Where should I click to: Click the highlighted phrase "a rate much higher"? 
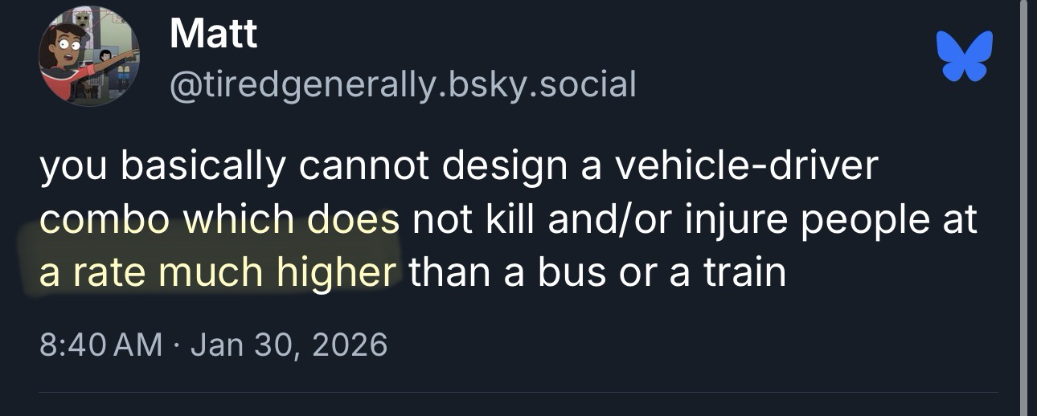tap(218, 273)
